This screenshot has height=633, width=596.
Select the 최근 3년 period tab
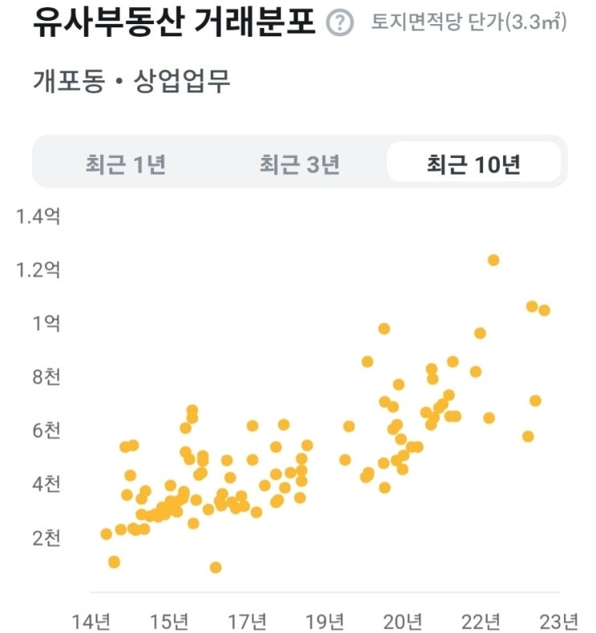[300, 164]
